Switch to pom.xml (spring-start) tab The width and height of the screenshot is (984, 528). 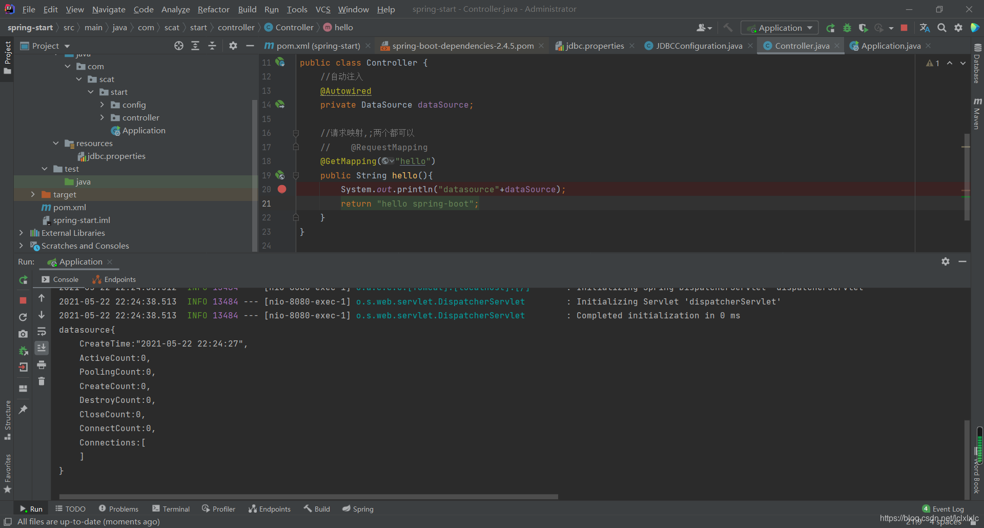318,46
